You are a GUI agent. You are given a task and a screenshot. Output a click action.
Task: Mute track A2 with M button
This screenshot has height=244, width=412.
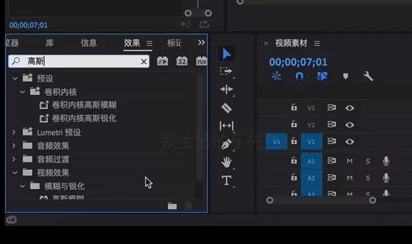pos(350,178)
